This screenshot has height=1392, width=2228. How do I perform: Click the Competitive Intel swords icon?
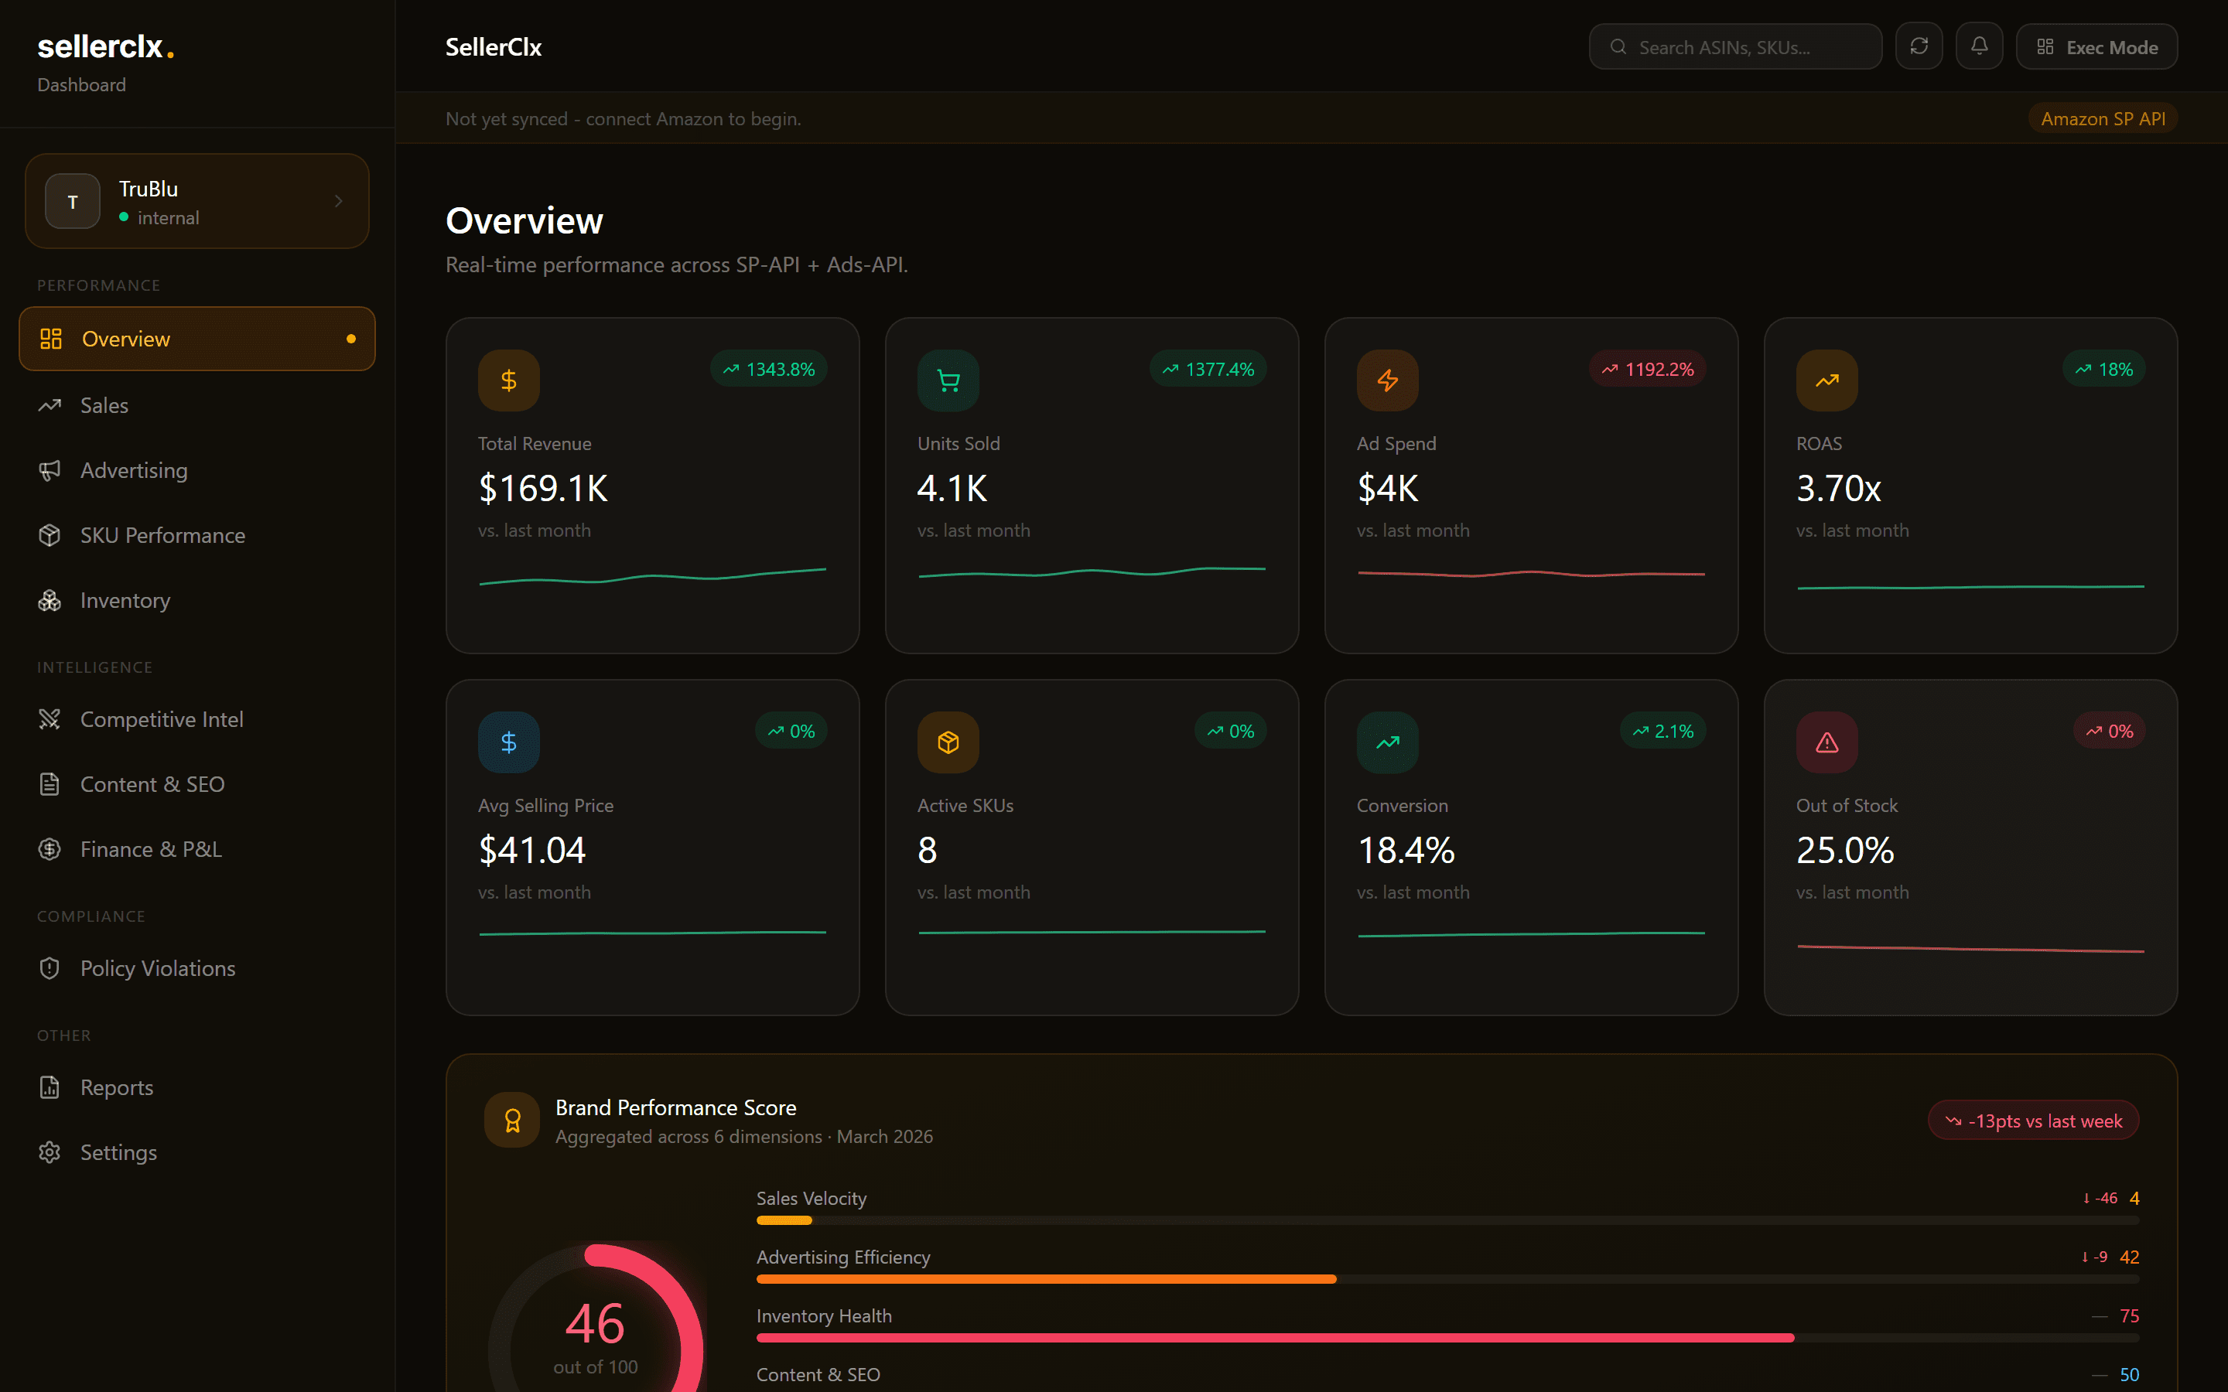pos(50,719)
